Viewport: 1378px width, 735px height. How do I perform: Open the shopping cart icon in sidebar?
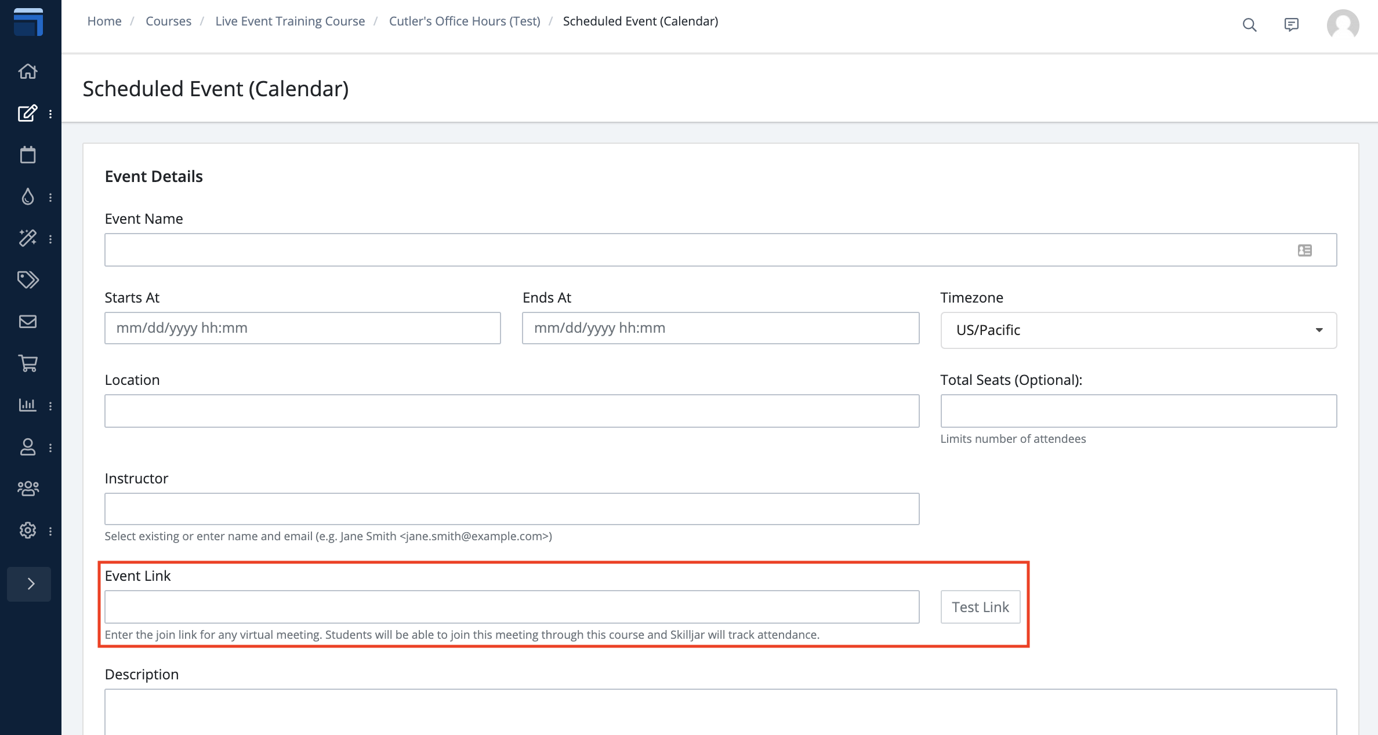(28, 363)
